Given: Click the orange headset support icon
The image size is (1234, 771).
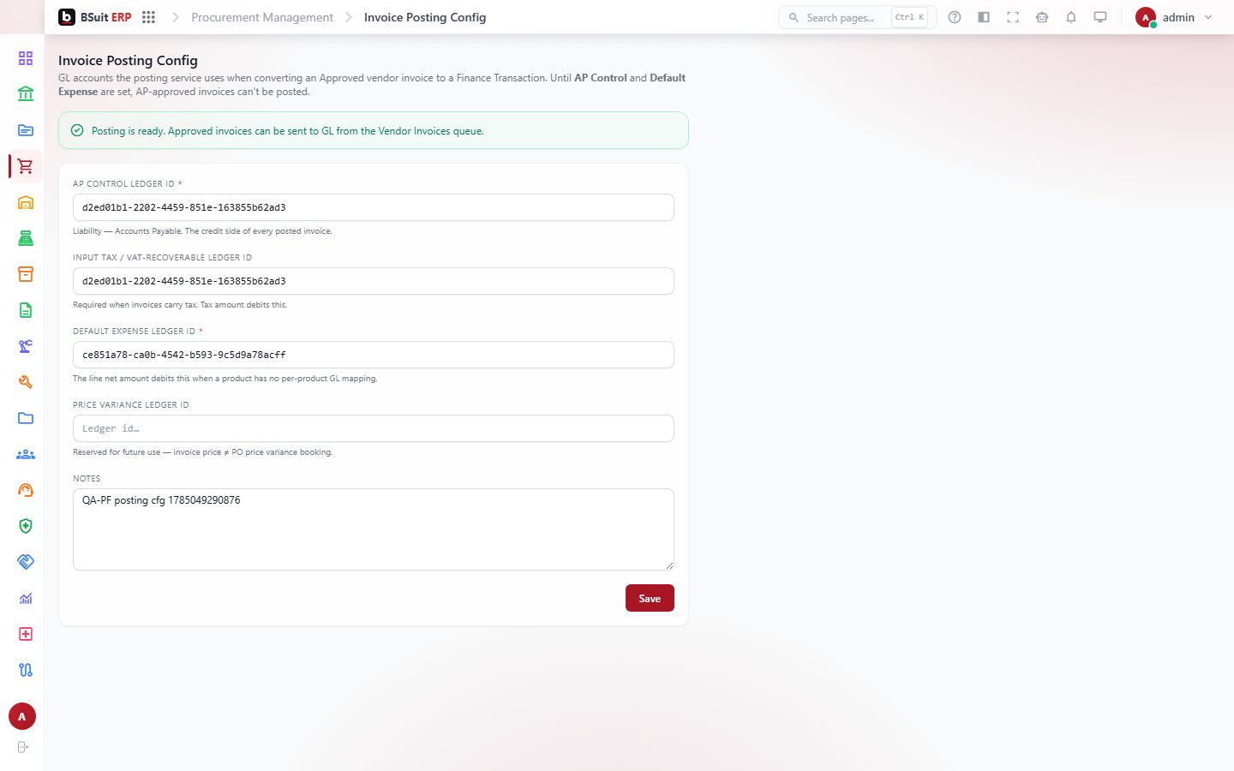Looking at the screenshot, I should click(26, 490).
